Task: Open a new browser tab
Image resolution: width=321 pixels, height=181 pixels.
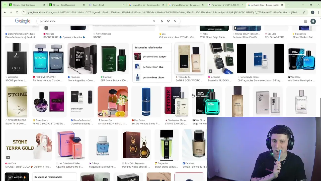Action: click(288, 5)
